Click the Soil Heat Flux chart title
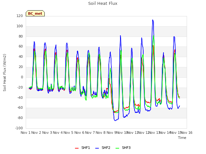Screen dimensions: 206x154 [x=103, y=4]
